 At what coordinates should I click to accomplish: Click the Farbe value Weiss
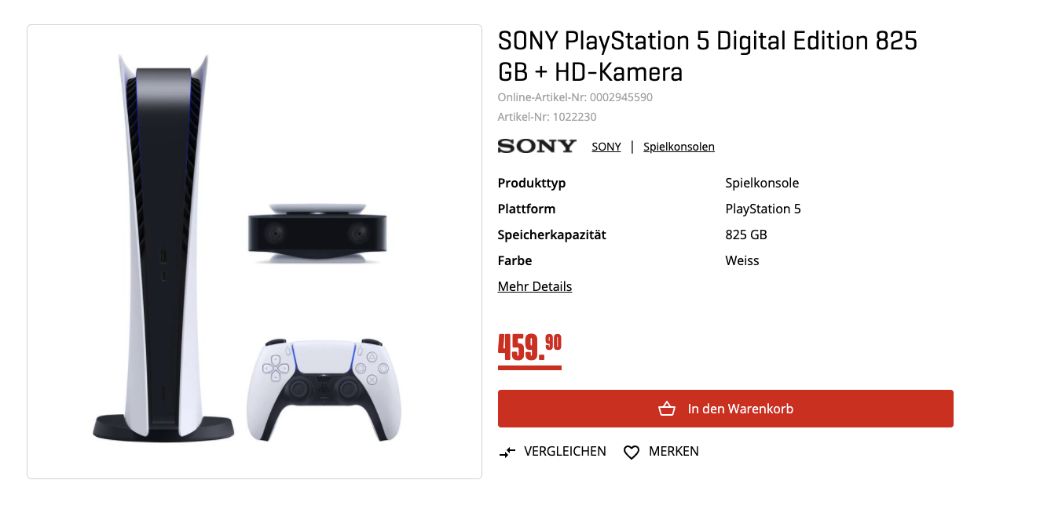[742, 260]
